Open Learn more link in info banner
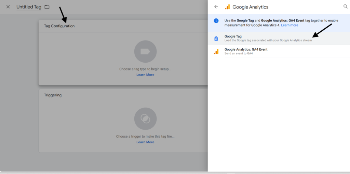This screenshot has height=174, width=350. [x=290, y=25]
